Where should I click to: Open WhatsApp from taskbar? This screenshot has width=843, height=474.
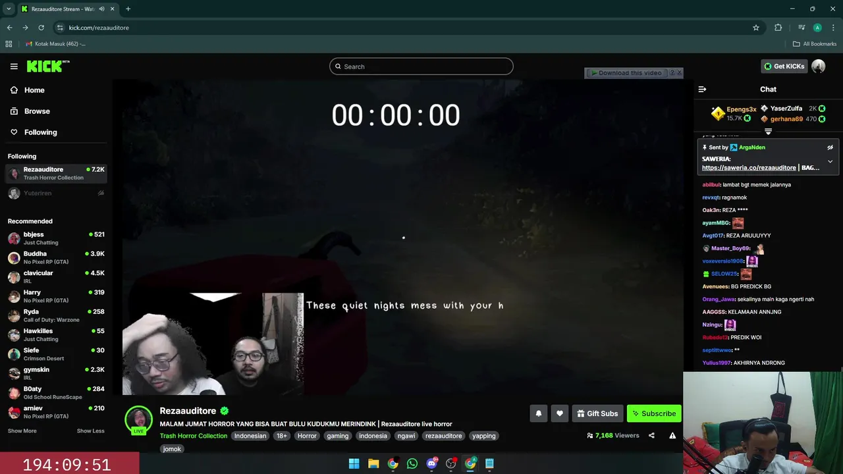click(x=412, y=463)
